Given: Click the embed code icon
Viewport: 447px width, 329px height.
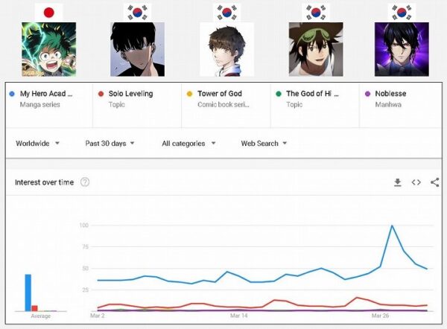Looking at the screenshot, I should (x=416, y=182).
